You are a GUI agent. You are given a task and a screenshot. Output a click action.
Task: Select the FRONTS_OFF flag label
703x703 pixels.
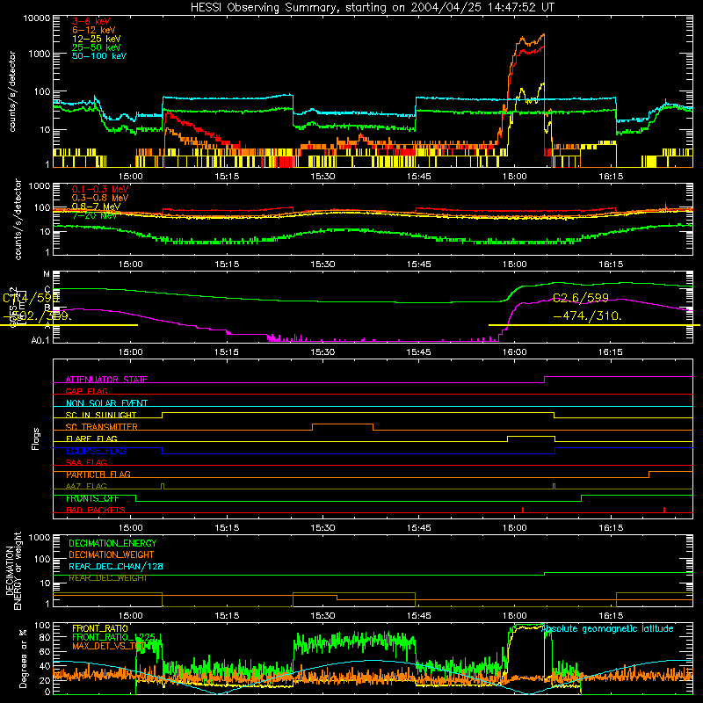92,498
